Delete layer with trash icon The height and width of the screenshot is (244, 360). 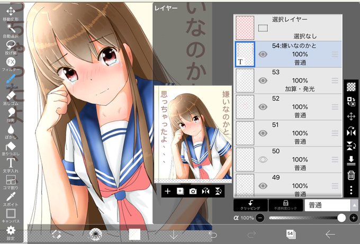(351, 175)
